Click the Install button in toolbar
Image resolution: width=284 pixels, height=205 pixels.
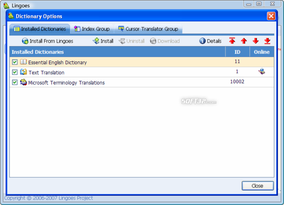(103, 41)
